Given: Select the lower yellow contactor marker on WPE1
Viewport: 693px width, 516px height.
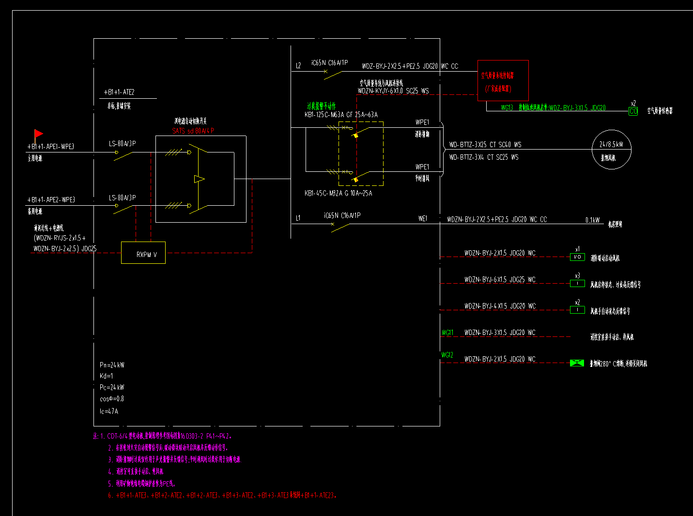Looking at the screenshot, I should pyautogui.click(x=356, y=180).
